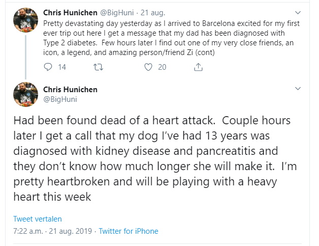Screen dimensions: 319x246
Task: Click the @BigHuni handle under the second name
Action: pos(60,99)
